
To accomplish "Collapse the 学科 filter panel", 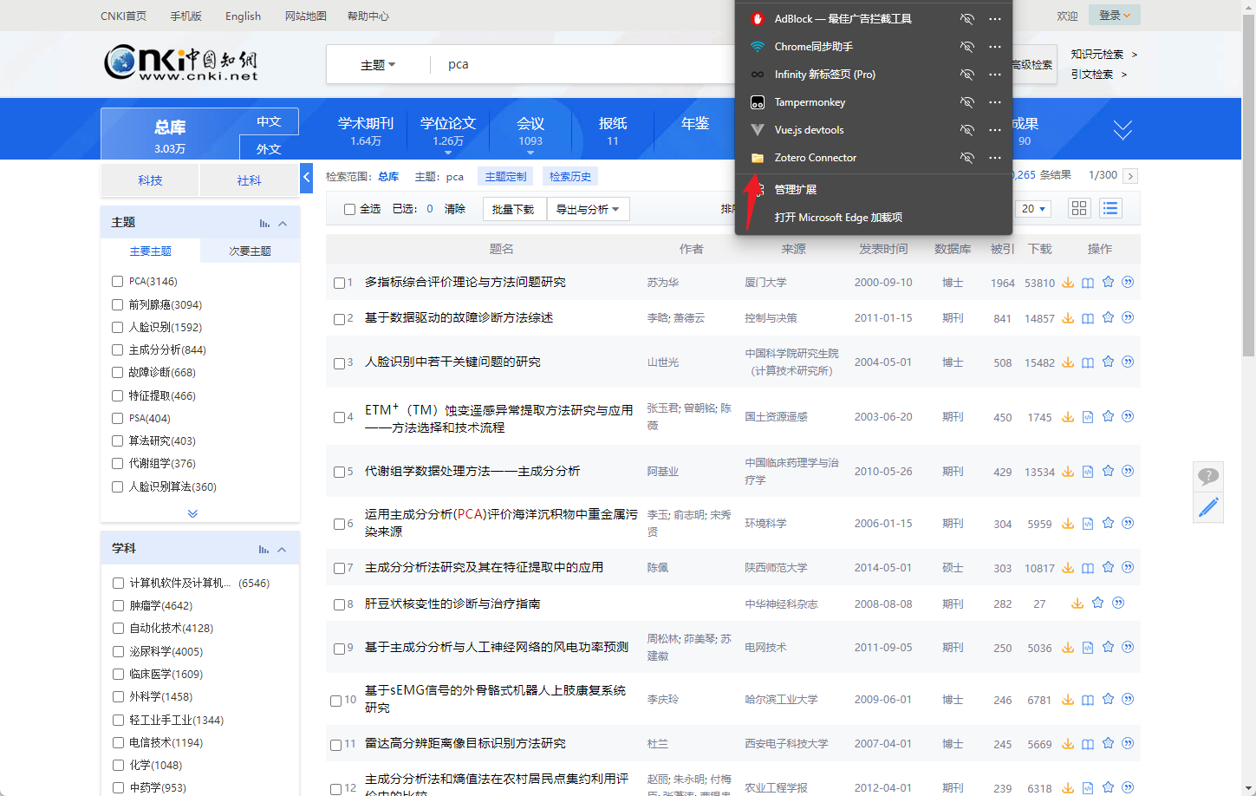I will (x=282, y=550).
